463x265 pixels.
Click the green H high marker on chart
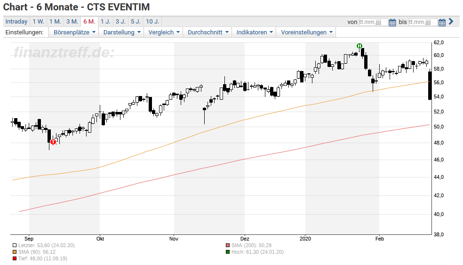pyautogui.click(x=359, y=46)
